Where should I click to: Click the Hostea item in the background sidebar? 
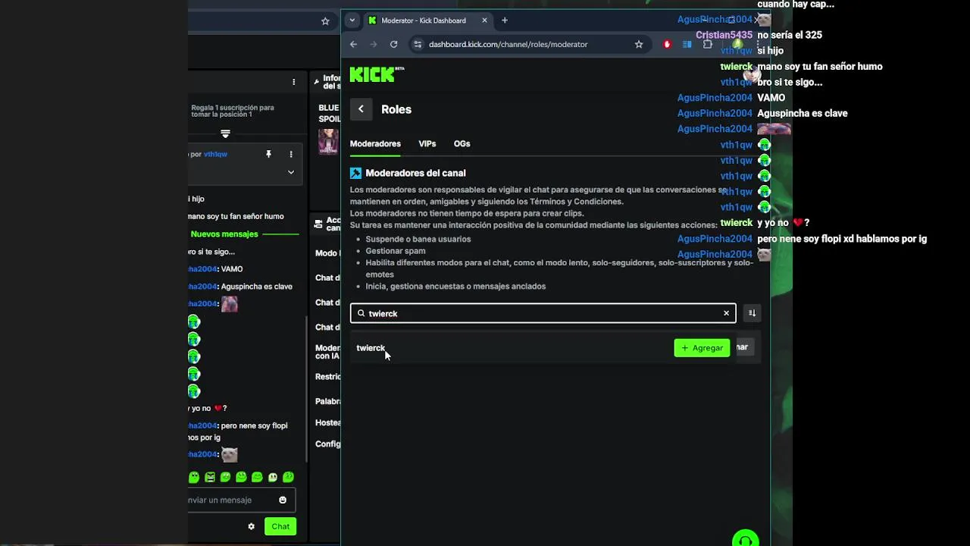coord(328,422)
